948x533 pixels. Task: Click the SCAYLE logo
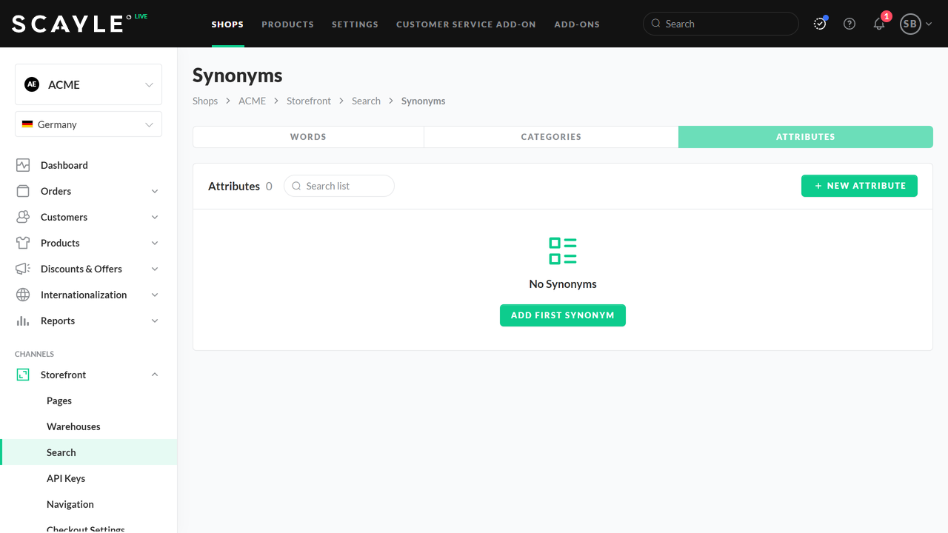pyautogui.click(x=68, y=24)
